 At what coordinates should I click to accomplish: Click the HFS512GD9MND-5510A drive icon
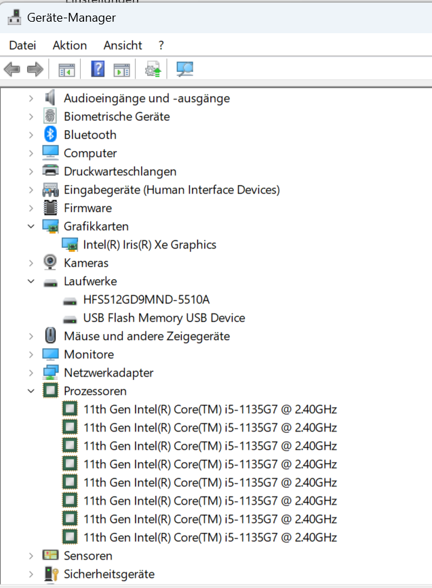(x=70, y=301)
